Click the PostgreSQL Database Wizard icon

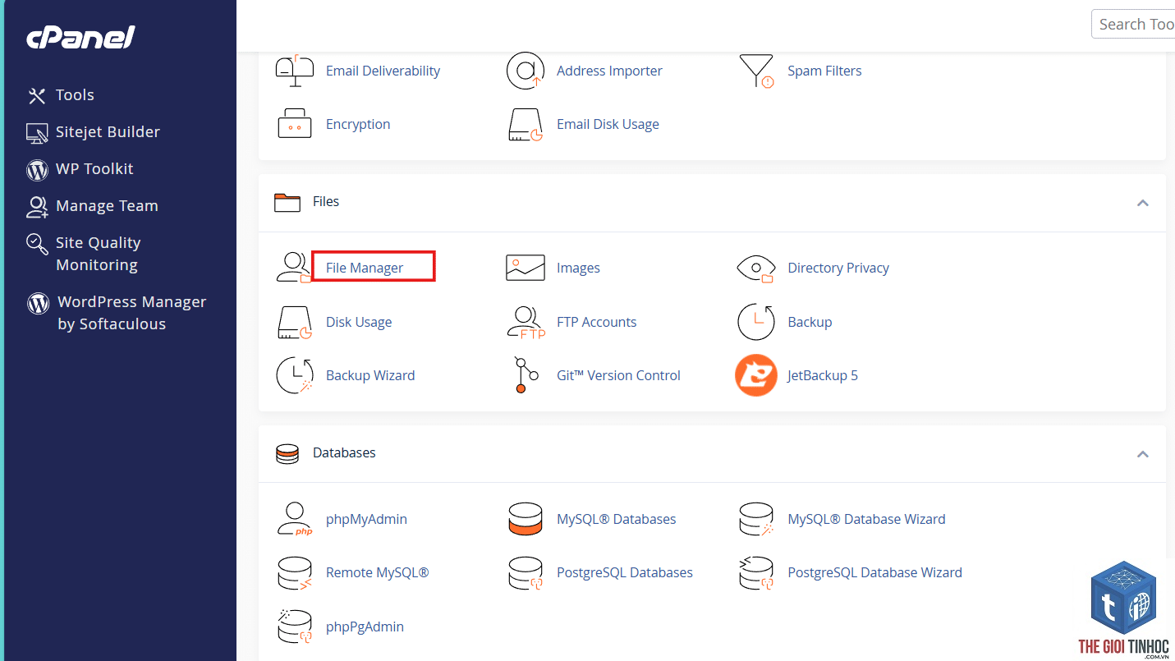(x=756, y=573)
